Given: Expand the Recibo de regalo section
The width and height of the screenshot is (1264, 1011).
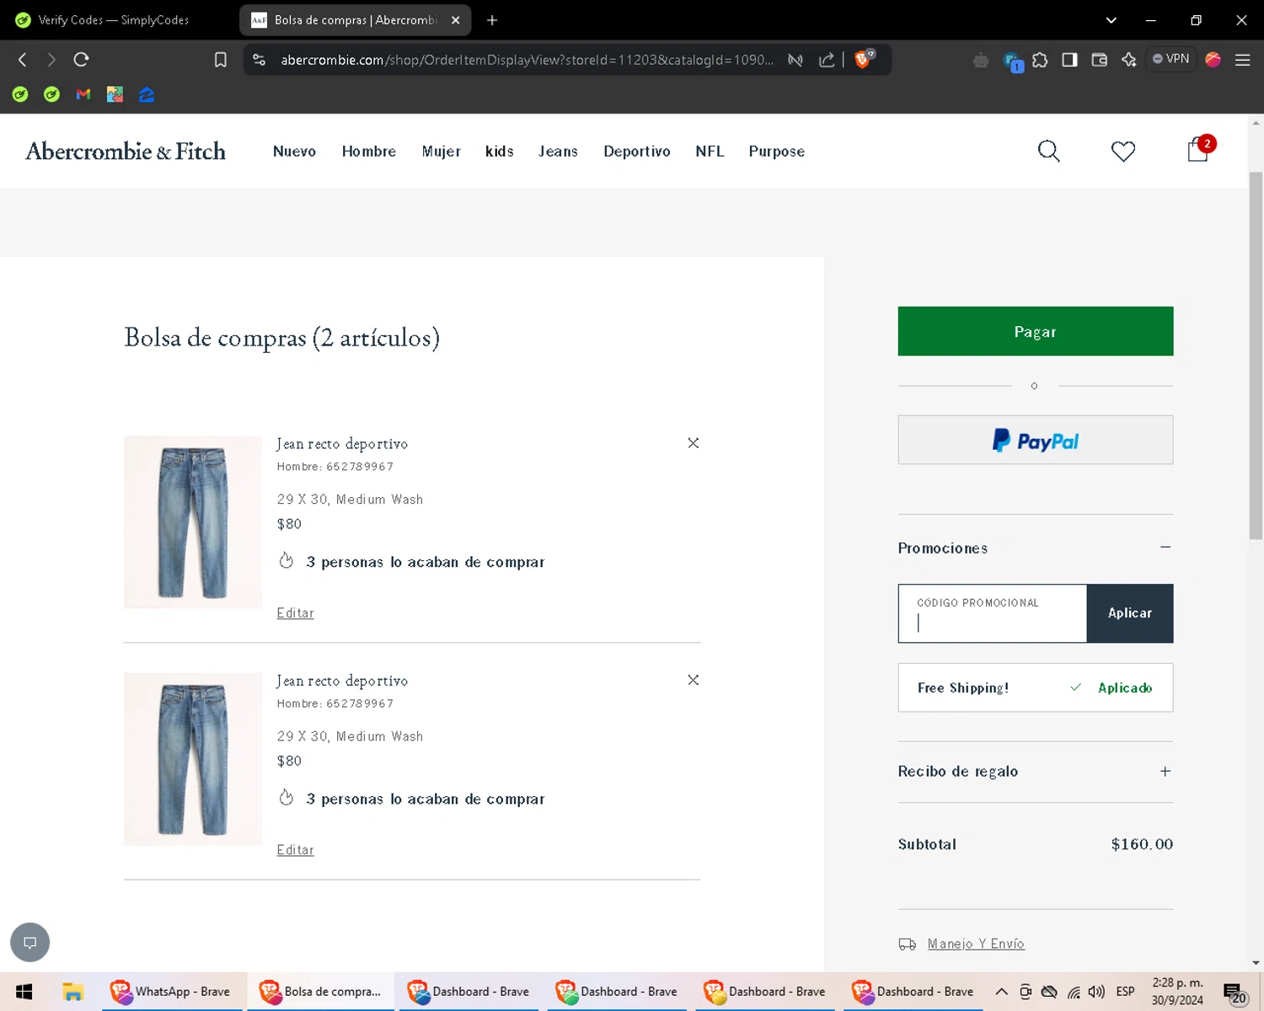Looking at the screenshot, I should [x=1165, y=772].
